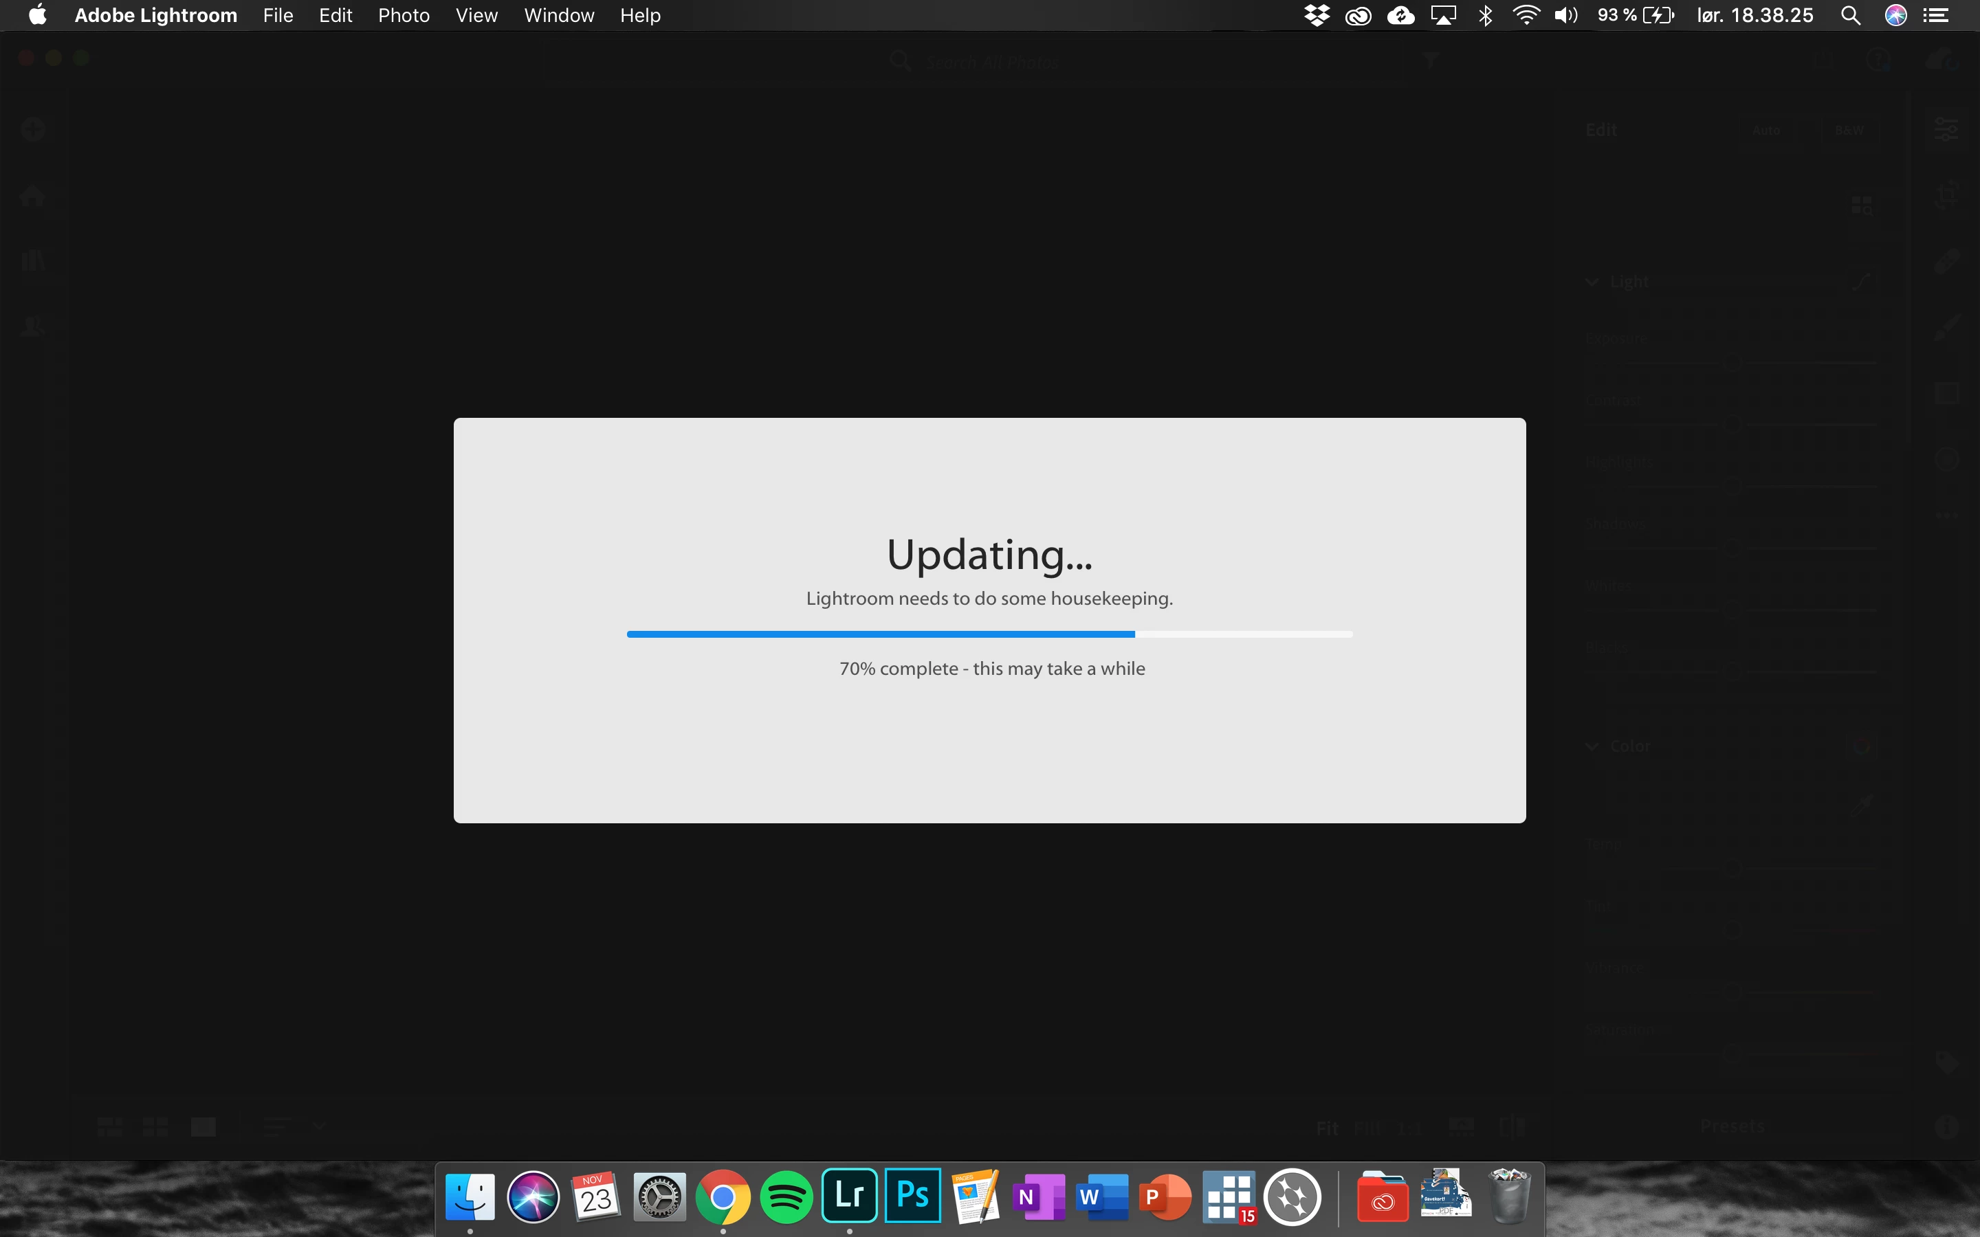Click the Dropbox menu bar icon
This screenshot has height=1237, width=1980.
point(1317,16)
